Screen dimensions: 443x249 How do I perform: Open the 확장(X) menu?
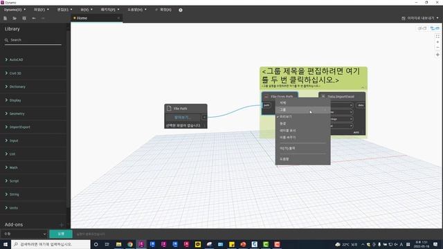(x=163, y=10)
